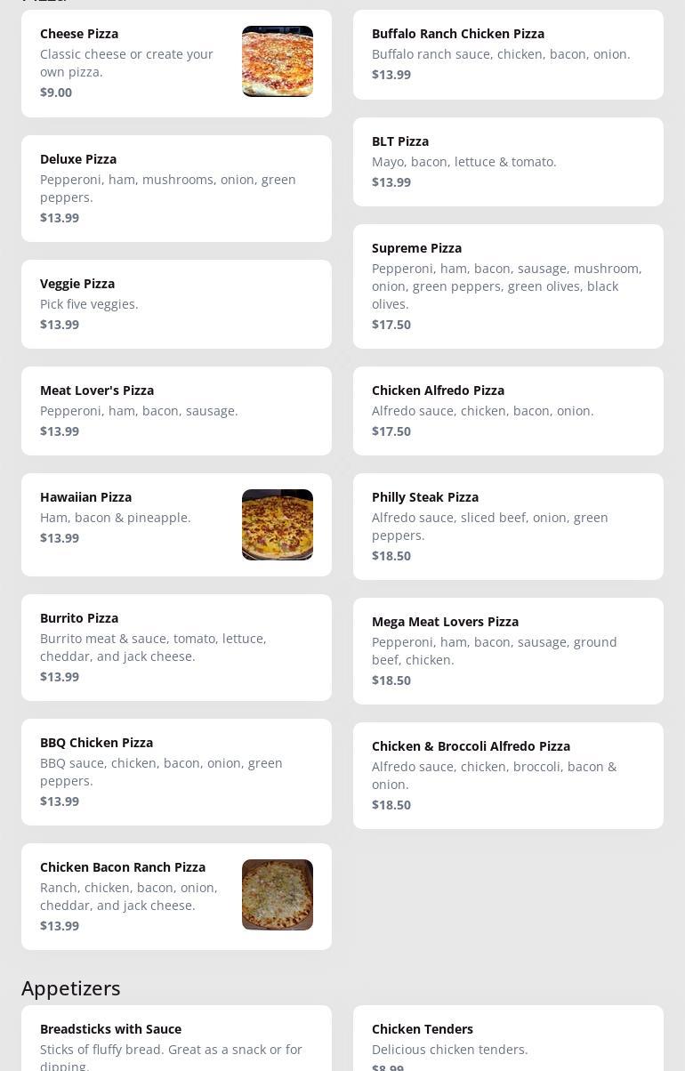Open the Chicken Tenders appetizer card
Image resolution: width=685 pixels, height=1071 pixels.
[x=508, y=1043]
